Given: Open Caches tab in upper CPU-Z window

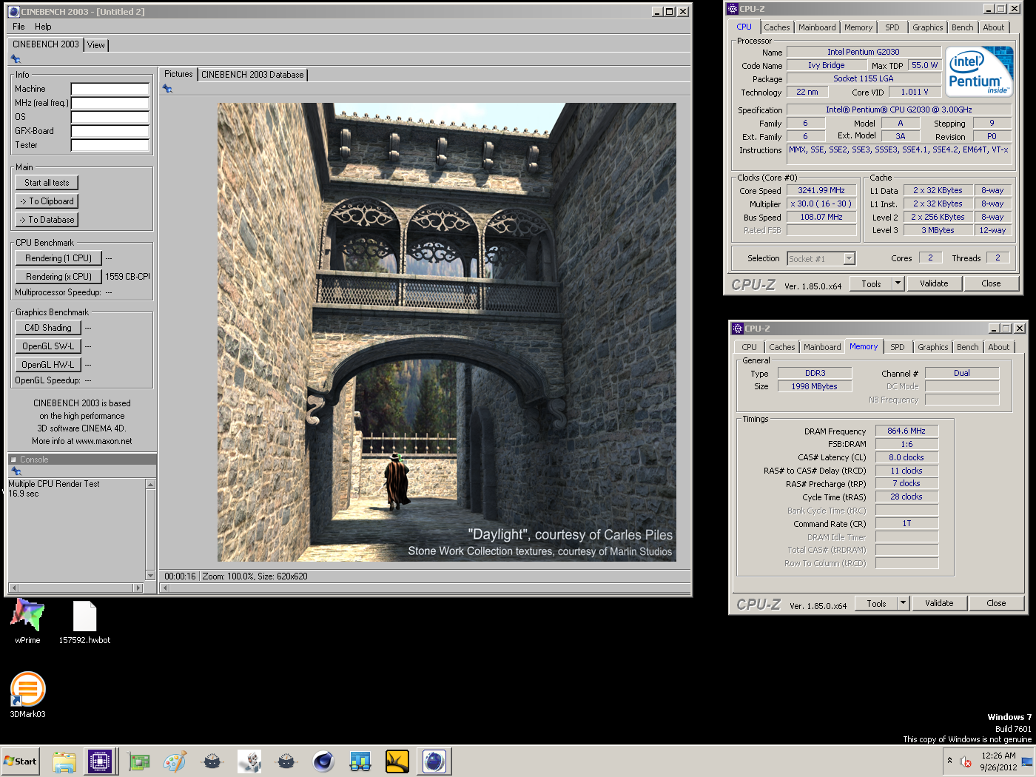Looking at the screenshot, I should coord(777,27).
